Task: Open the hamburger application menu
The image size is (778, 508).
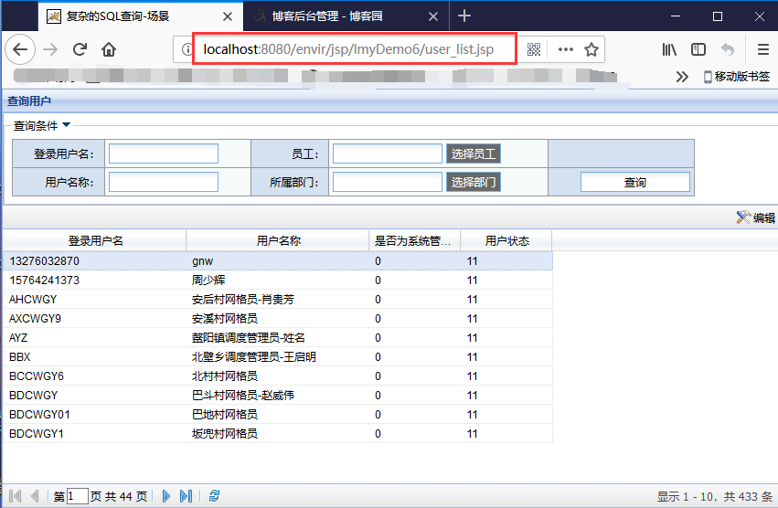Action: tap(763, 49)
